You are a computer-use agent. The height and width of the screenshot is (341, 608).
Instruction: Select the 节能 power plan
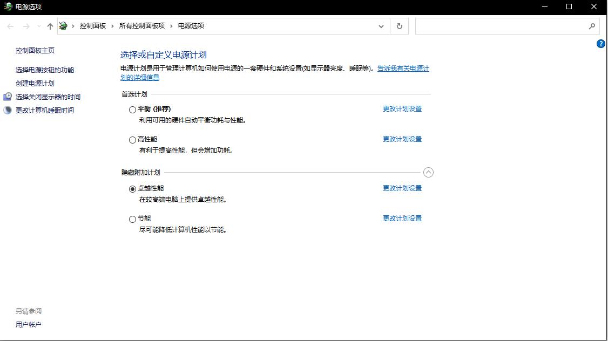tap(132, 219)
